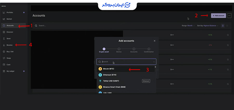Switch to grid view layout
234x110 pixels.
tap(227, 26)
